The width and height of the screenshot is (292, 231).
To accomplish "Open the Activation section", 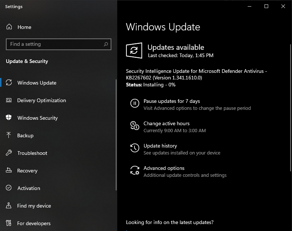I will pyautogui.click(x=29, y=188).
